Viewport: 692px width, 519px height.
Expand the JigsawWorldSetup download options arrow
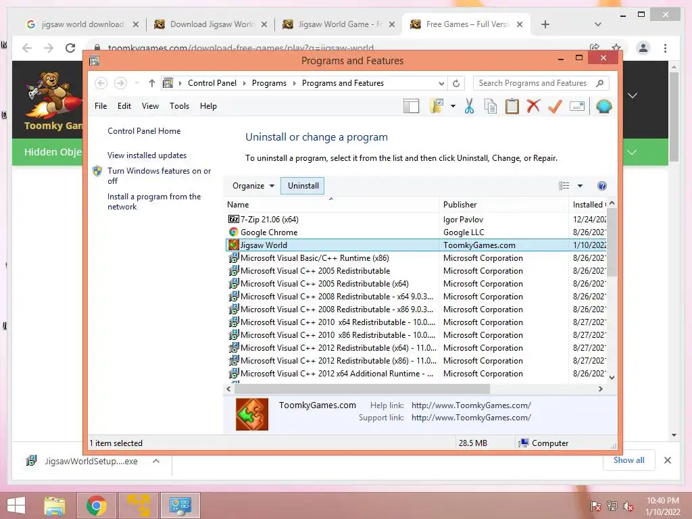156,461
